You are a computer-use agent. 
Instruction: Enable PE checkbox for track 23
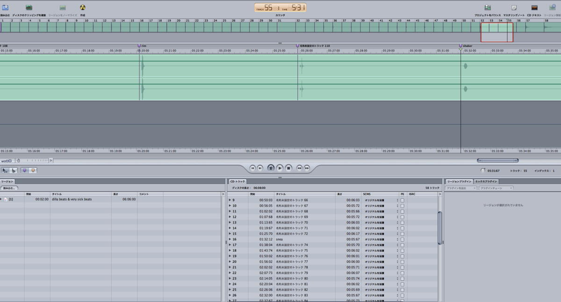tap(402, 279)
